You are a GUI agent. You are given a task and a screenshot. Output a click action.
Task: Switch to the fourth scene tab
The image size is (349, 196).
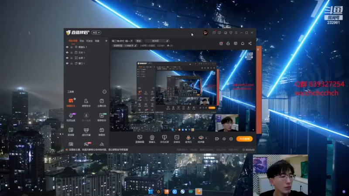pyautogui.click(x=97, y=41)
